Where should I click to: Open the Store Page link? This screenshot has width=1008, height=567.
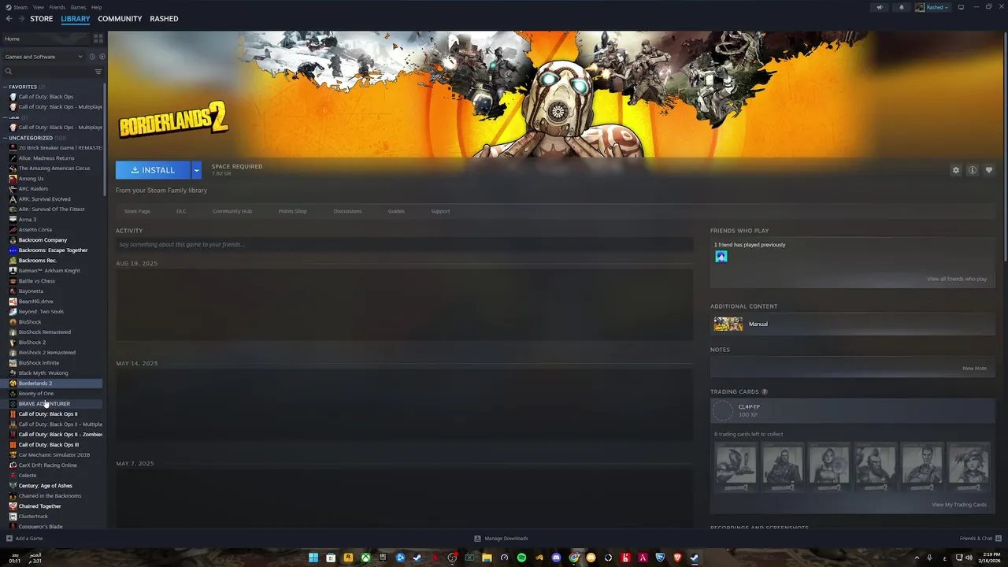pos(137,211)
